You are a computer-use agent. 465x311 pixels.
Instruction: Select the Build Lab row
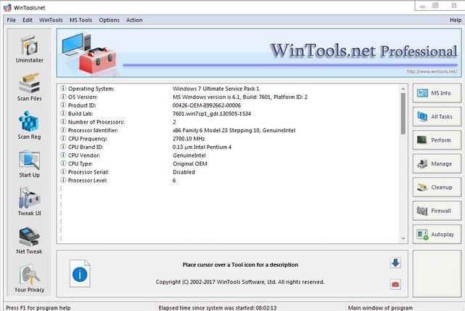pyautogui.click(x=229, y=113)
